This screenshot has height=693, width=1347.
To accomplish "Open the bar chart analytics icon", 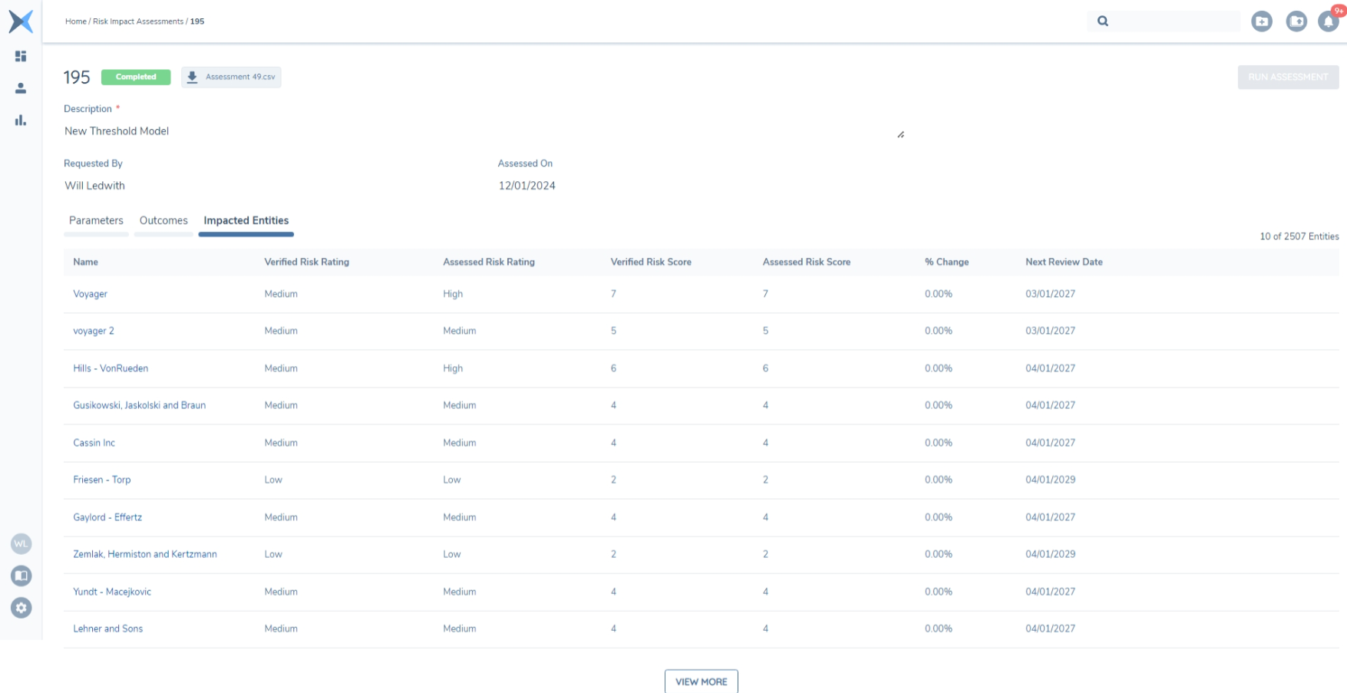I will [21, 120].
